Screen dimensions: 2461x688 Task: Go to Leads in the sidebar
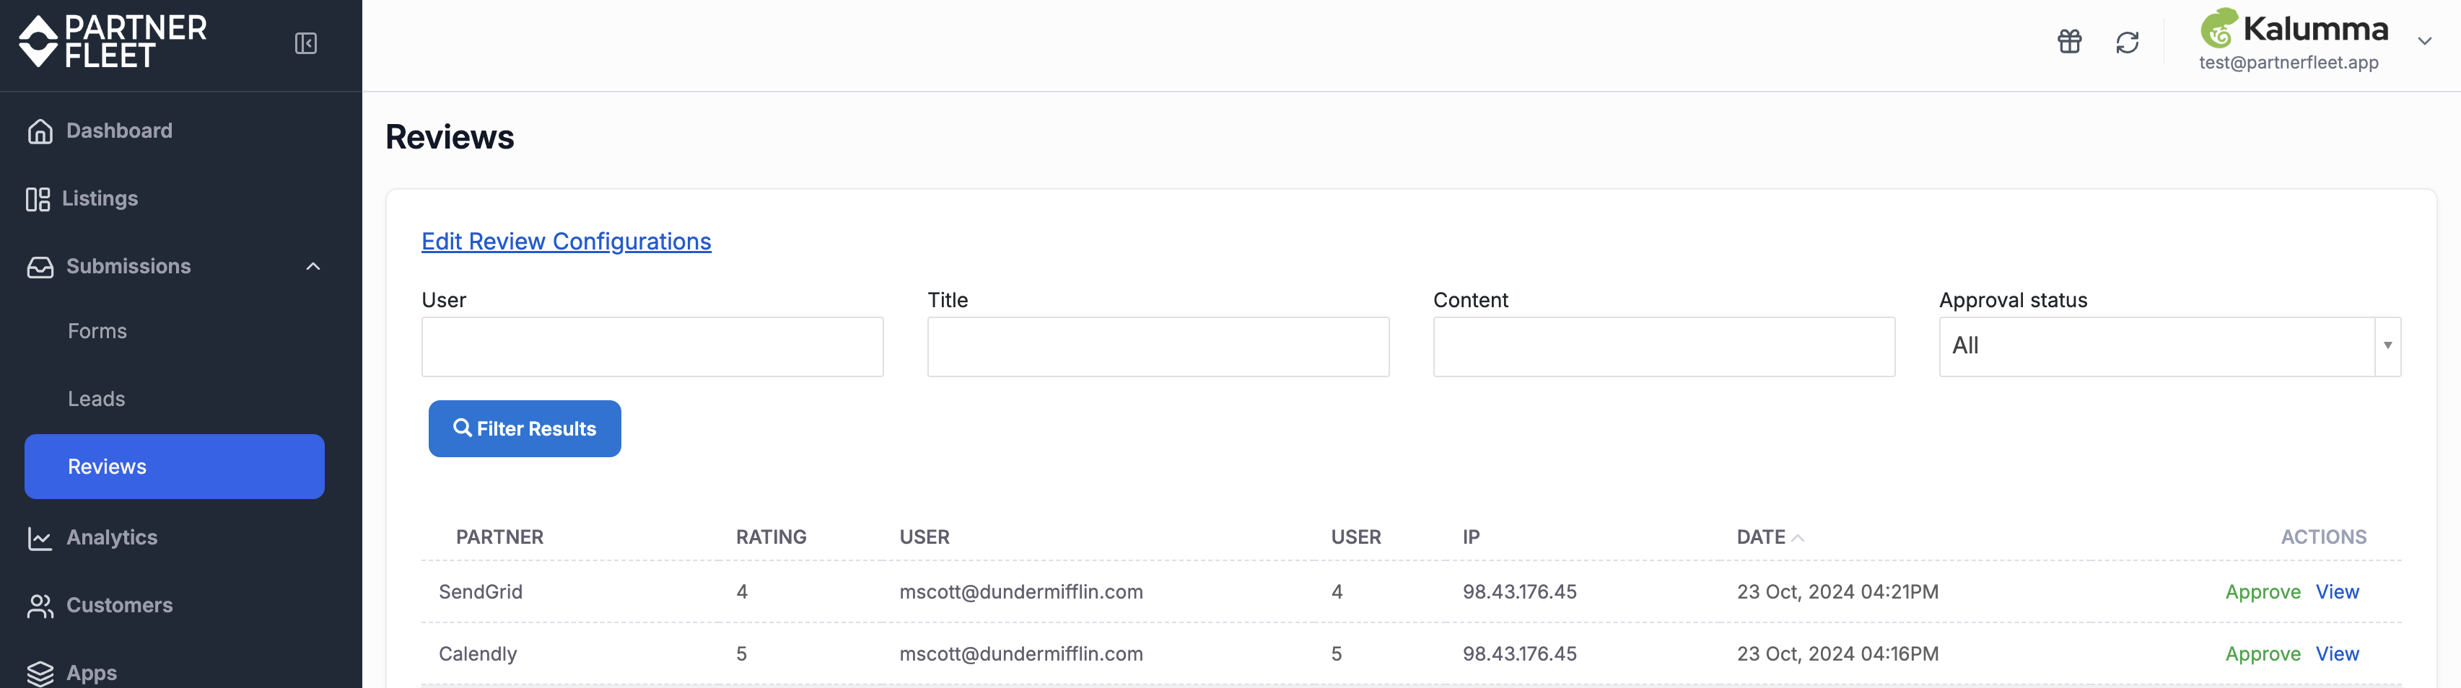97,399
